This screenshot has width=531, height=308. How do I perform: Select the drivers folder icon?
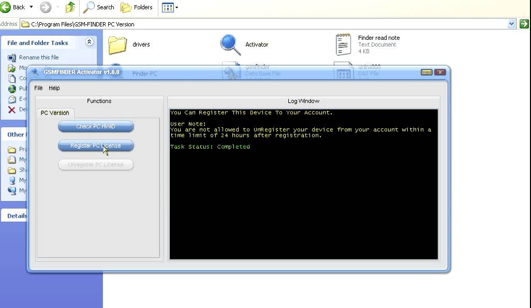[117, 44]
